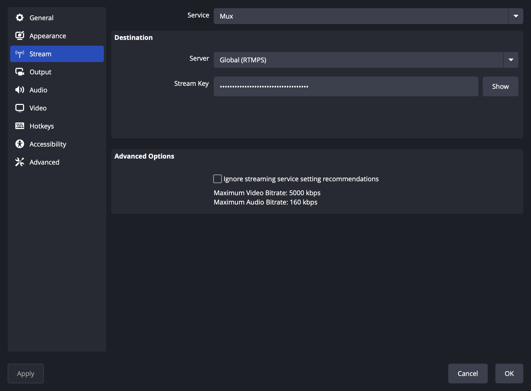Screen dimensions: 531x391
Task: Click the Stream antenna icon
Action: (x=20, y=54)
